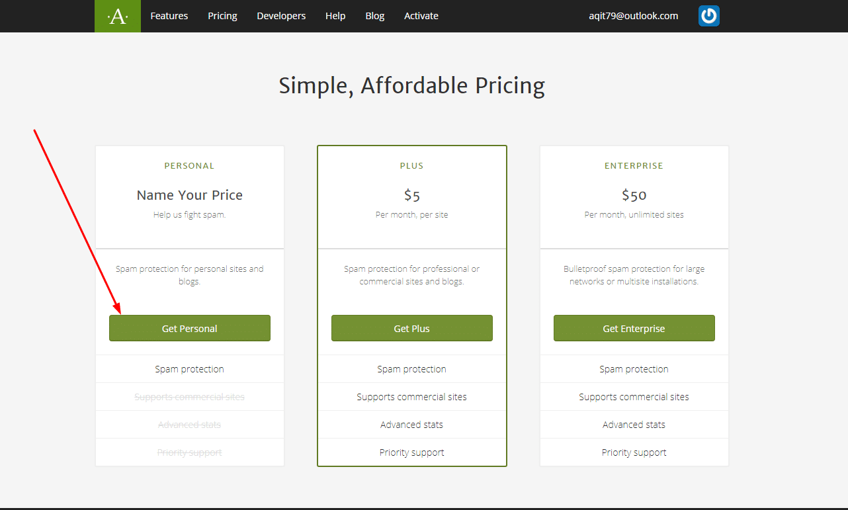Click the aqit79@outlook.com account email

click(633, 16)
